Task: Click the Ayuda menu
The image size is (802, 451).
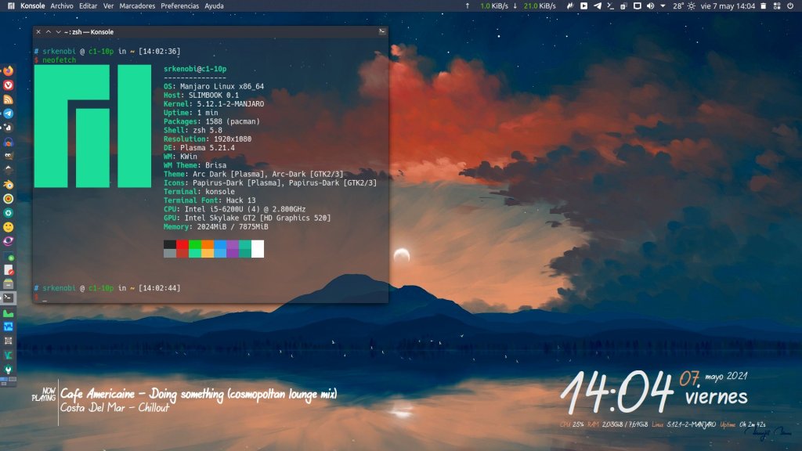Action: (x=214, y=5)
